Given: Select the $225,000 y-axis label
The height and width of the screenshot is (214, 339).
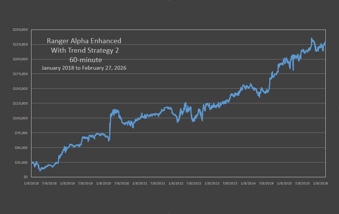Looking at the screenshot, I should pos(20,44).
